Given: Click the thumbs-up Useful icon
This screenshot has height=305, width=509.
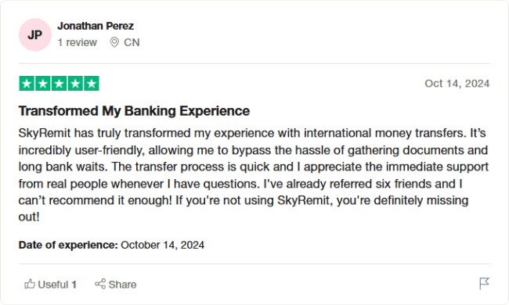Looking at the screenshot, I should [x=30, y=284].
